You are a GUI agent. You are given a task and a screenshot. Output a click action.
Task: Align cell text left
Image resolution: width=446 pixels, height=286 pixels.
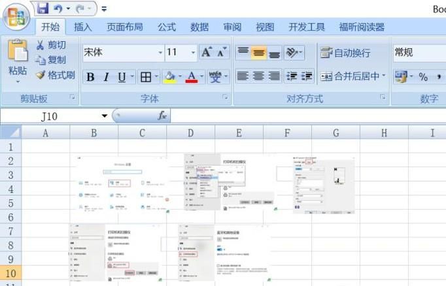[243, 76]
